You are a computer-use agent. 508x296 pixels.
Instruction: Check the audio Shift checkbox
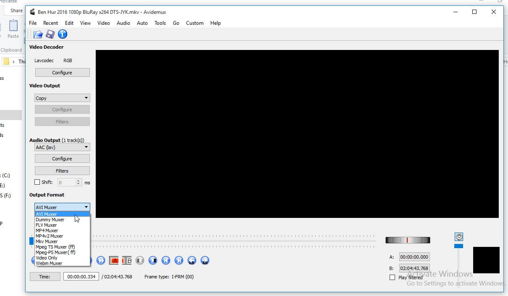point(37,182)
